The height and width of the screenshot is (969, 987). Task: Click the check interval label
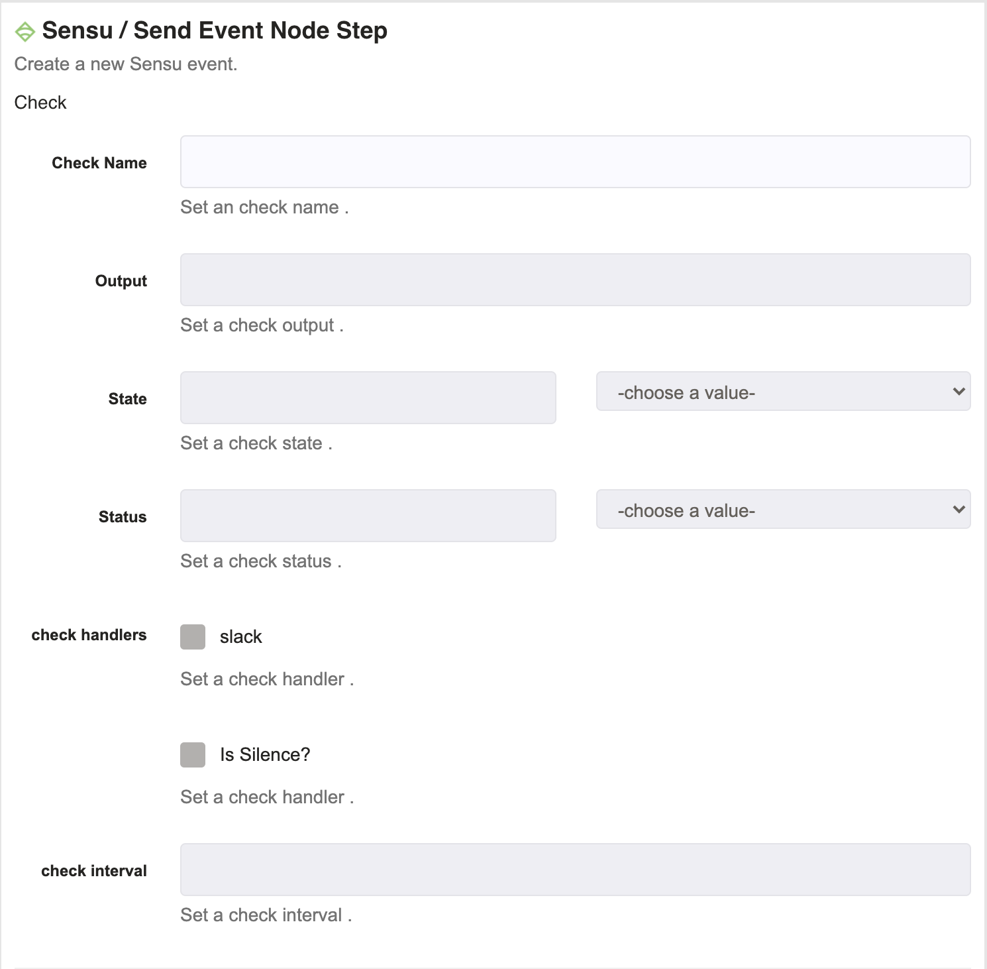94,871
